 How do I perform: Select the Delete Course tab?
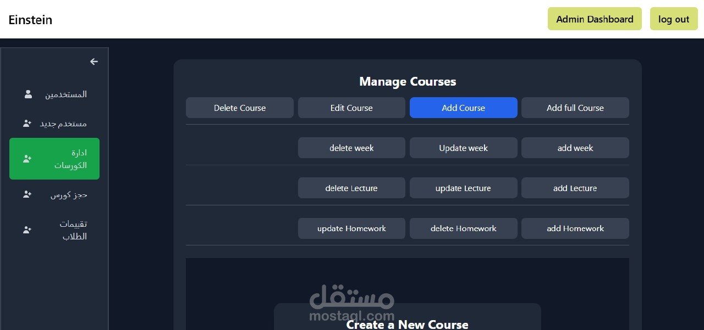point(240,108)
